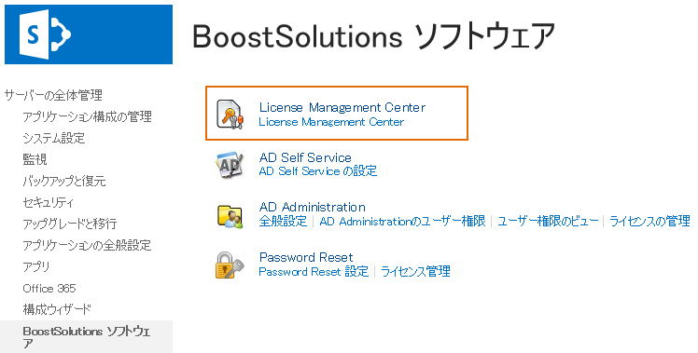Open AD Administrationのユーザー権限 link
Image resolution: width=698 pixels, height=353 pixels.
click(402, 221)
